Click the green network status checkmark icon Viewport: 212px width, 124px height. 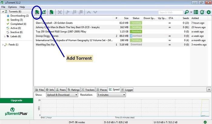205,122
